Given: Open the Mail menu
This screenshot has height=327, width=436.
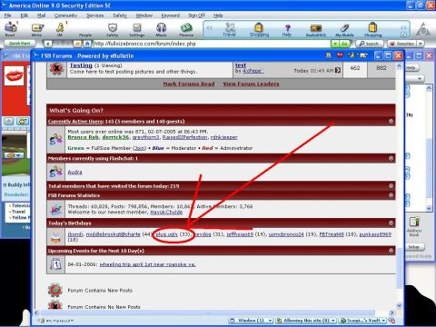Looking at the screenshot, I should coord(42,15).
